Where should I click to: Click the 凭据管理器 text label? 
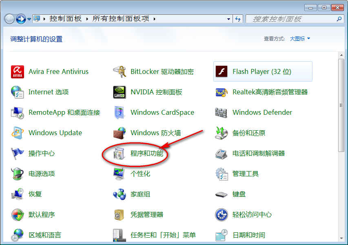147,215
